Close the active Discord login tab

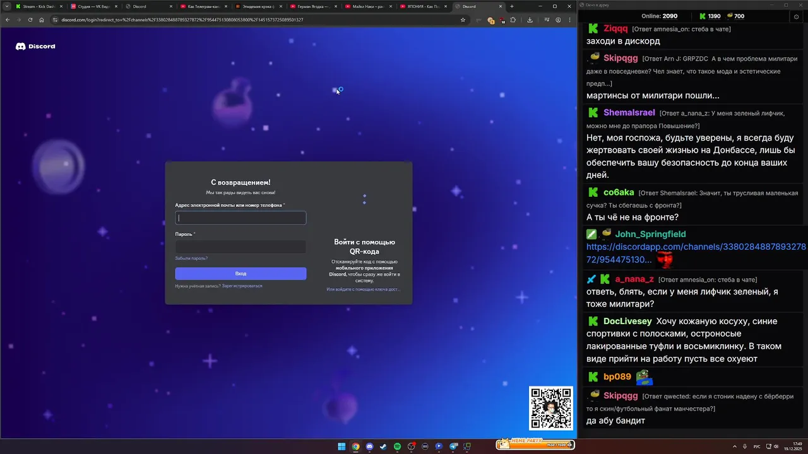coord(500,6)
